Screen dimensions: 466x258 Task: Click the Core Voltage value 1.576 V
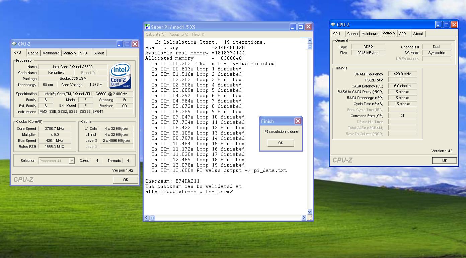(96, 85)
